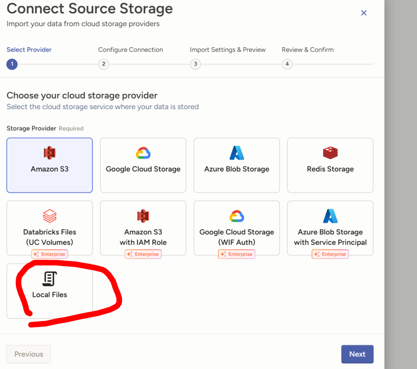Select the Redis Storage label
This screenshot has width=417, height=369.
click(330, 169)
